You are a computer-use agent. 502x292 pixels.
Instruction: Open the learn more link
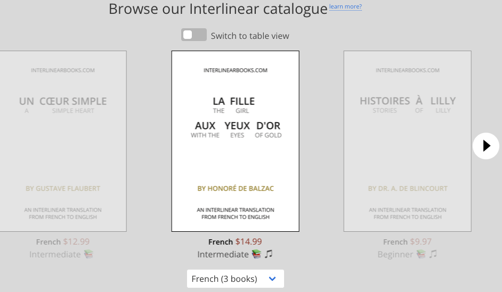pos(345,7)
